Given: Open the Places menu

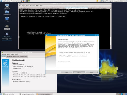Looking at the screenshot, I should [x=13, y=1].
